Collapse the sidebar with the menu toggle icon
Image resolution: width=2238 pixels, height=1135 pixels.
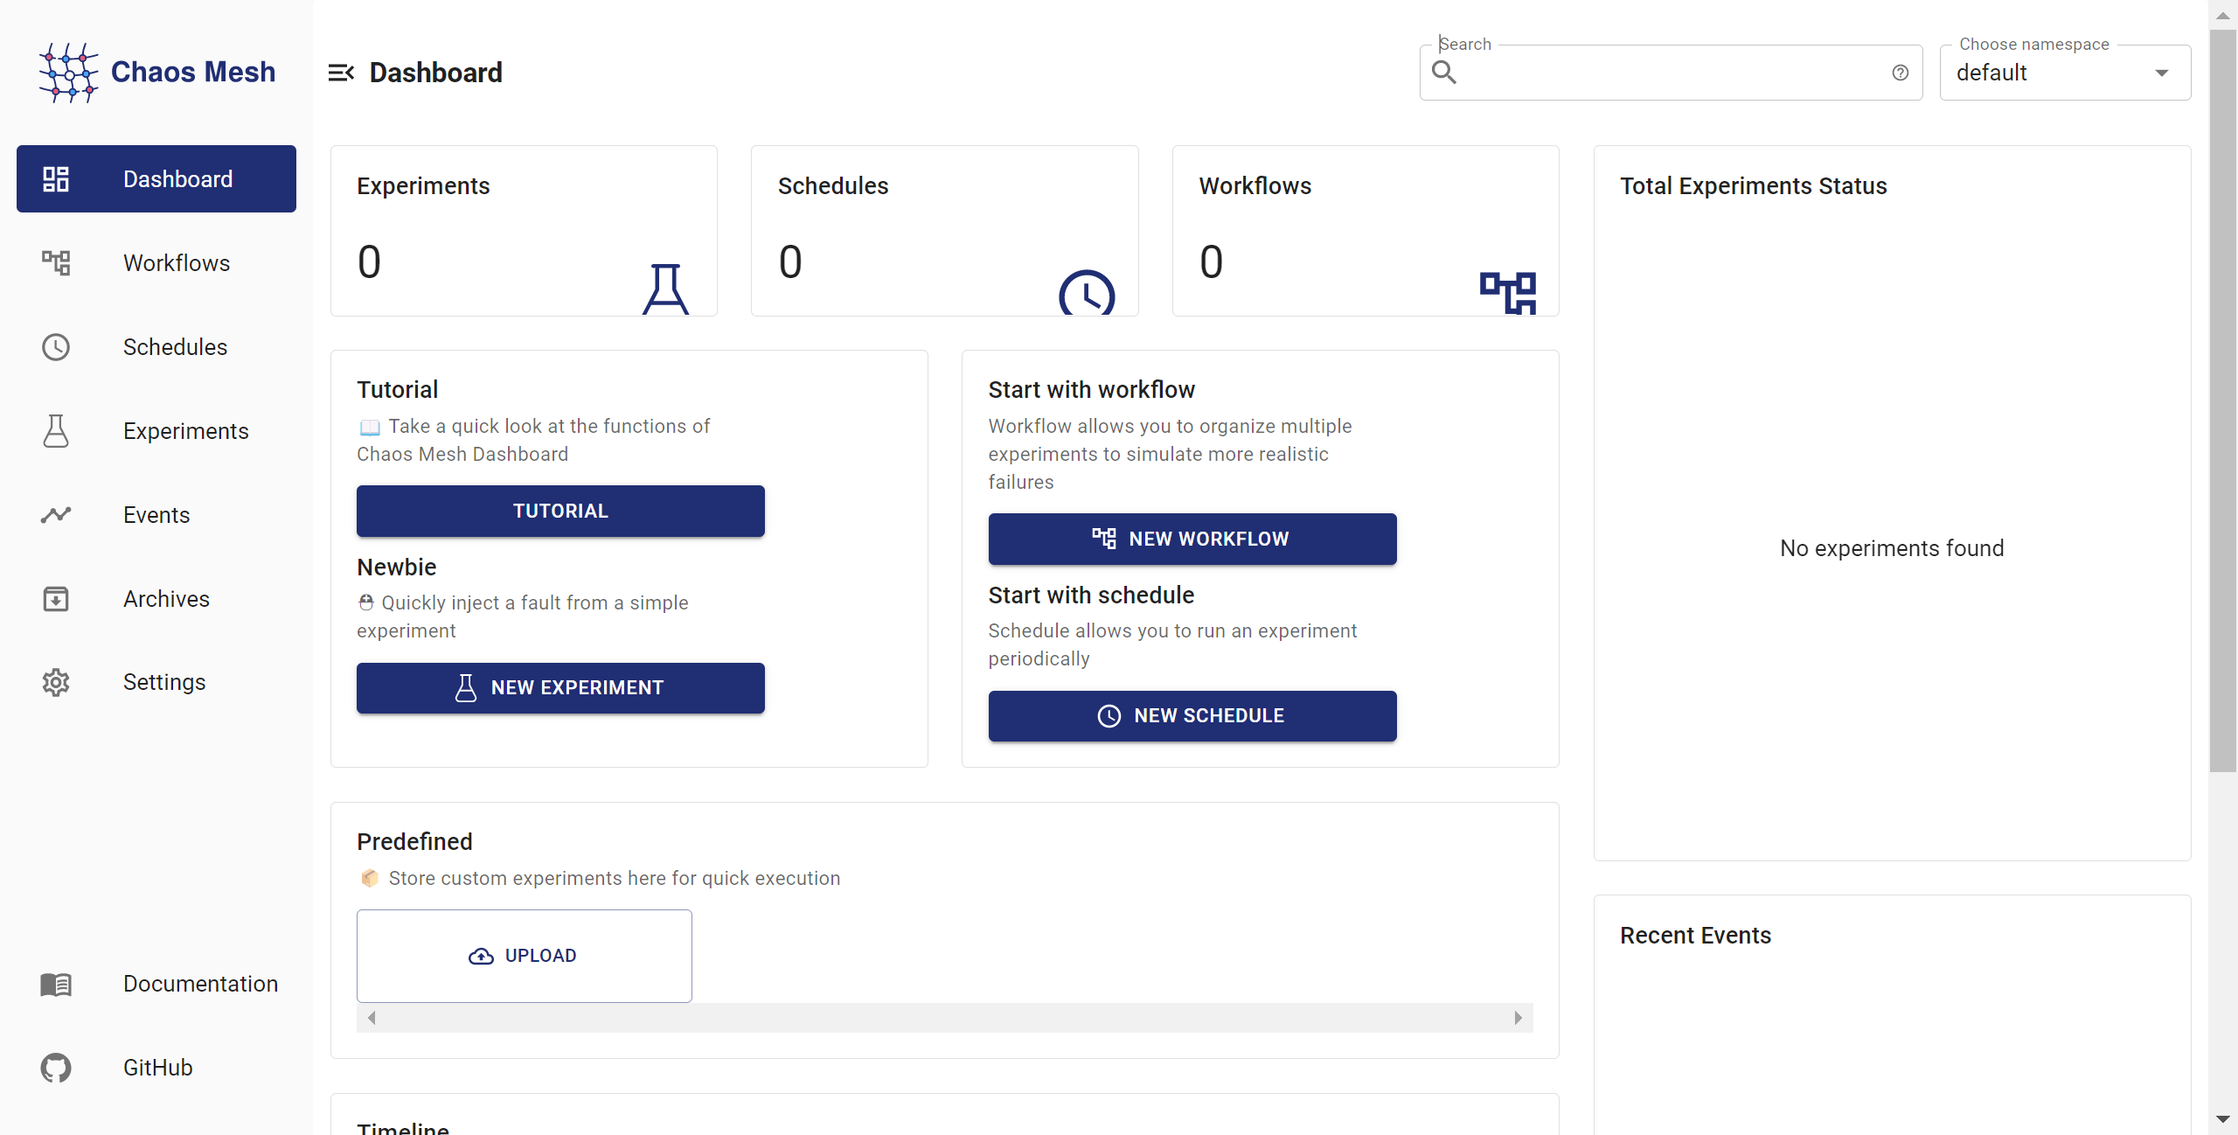click(341, 73)
